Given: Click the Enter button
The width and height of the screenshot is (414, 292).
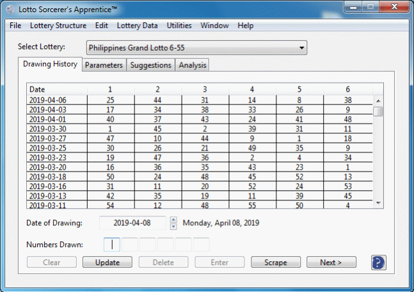Looking at the screenshot, I should (x=219, y=263).
